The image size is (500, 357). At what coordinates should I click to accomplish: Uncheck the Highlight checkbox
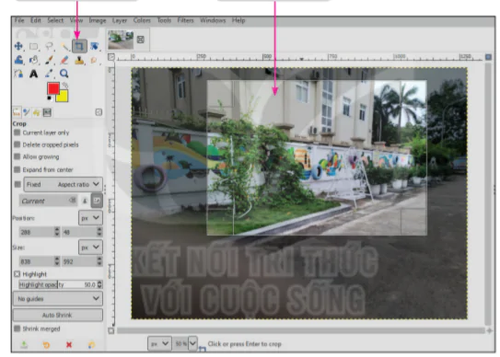[x=17, y=274]
